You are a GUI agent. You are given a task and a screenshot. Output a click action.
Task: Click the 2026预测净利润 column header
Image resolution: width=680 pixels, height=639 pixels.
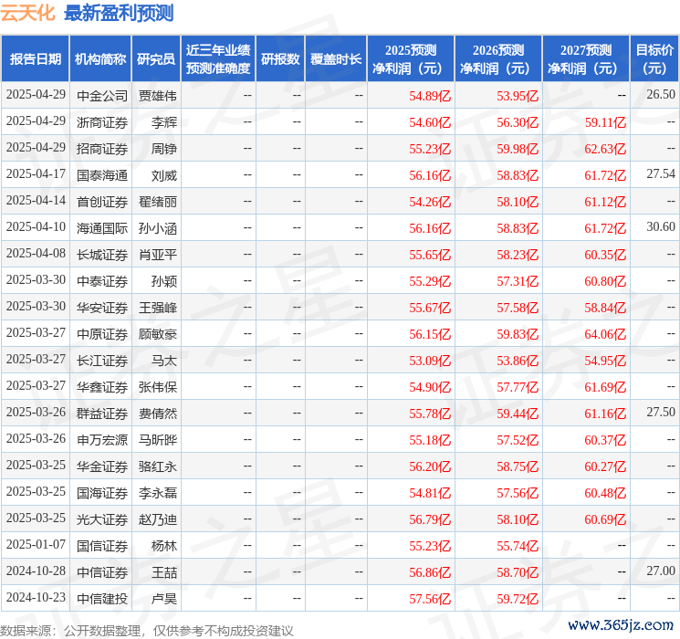click(x=498, y=59)
